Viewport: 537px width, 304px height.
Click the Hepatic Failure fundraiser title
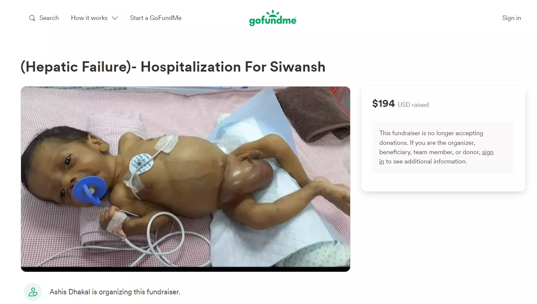[173, 67]
